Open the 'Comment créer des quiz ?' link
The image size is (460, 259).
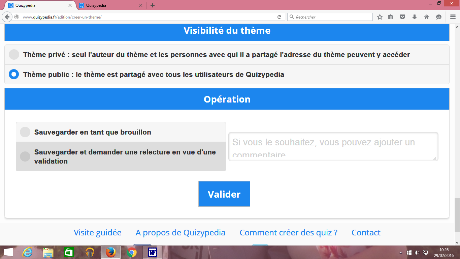288,232
